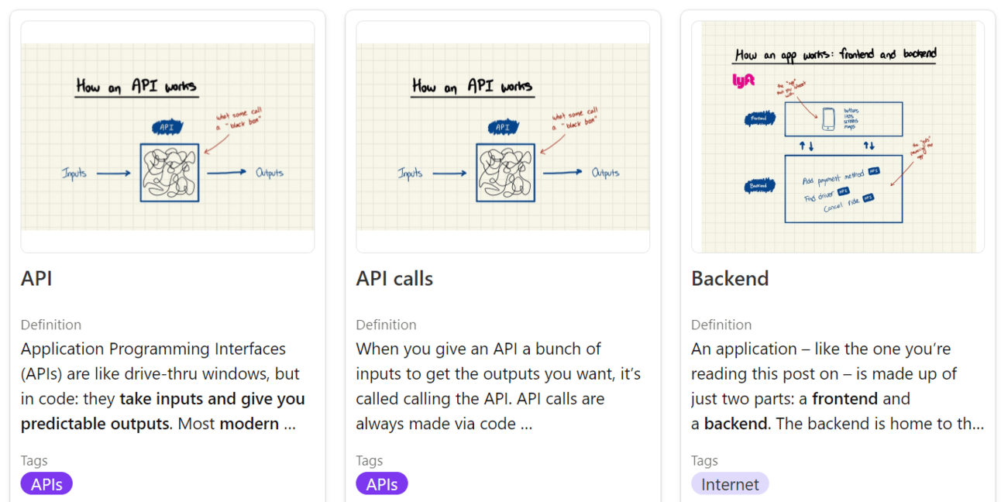Click the API calls definition text
The image size is (1001, 502).
tap(498, 387)
